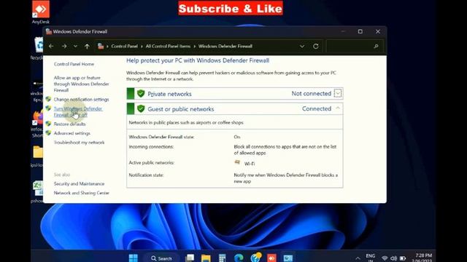Click the Control Panel icon in the address bar
This screenshot has height=262, width=467.
click(x=101, y=46)
